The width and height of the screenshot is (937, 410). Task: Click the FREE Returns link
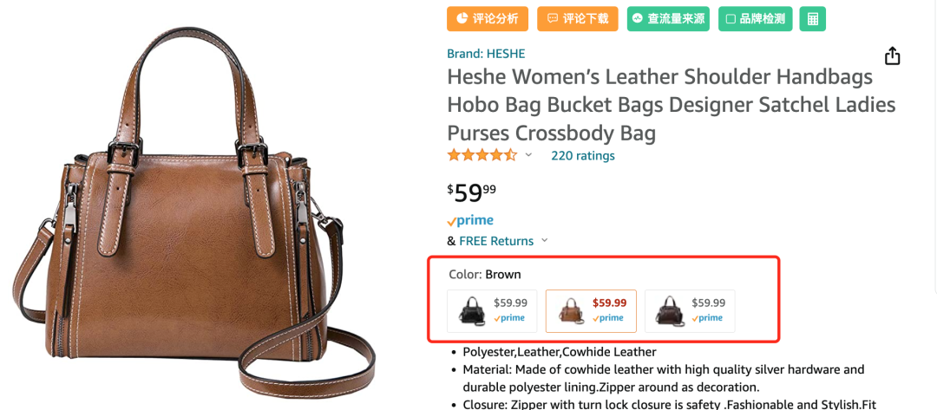point(496,240)
